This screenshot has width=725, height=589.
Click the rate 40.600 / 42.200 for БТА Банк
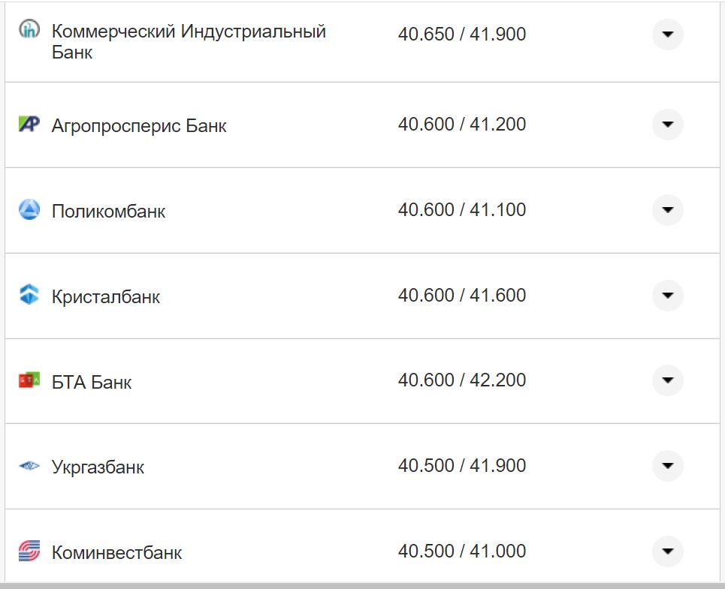(x=463, y=380)
